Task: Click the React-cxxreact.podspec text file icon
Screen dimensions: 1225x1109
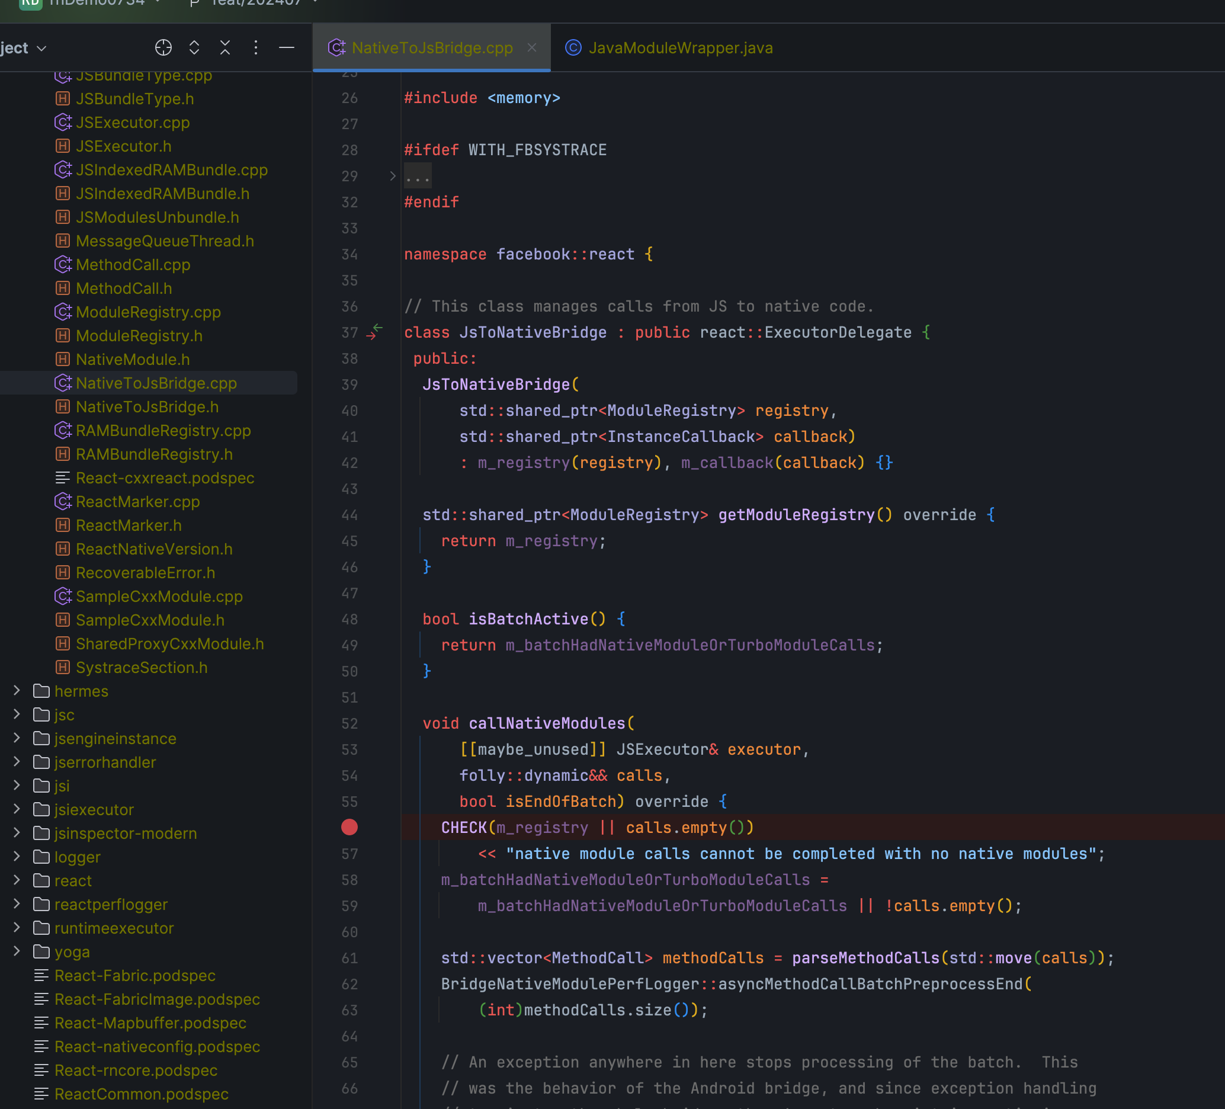Action: (x=63, y=477)
